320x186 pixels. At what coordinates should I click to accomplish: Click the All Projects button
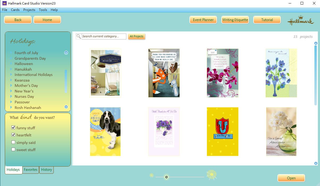coord(137,37)
